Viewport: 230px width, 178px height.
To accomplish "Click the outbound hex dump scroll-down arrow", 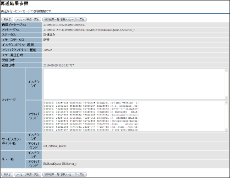I will [x=226, y=130].
